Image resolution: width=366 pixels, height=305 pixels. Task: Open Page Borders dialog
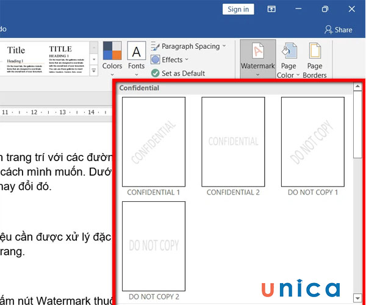pos(315,58)
